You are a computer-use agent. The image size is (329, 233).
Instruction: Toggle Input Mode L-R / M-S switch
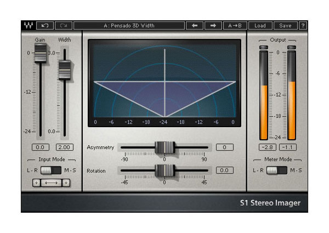pyautogui.click(x=51, y=170)
